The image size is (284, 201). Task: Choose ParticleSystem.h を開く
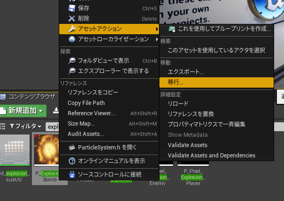[109, 148]
